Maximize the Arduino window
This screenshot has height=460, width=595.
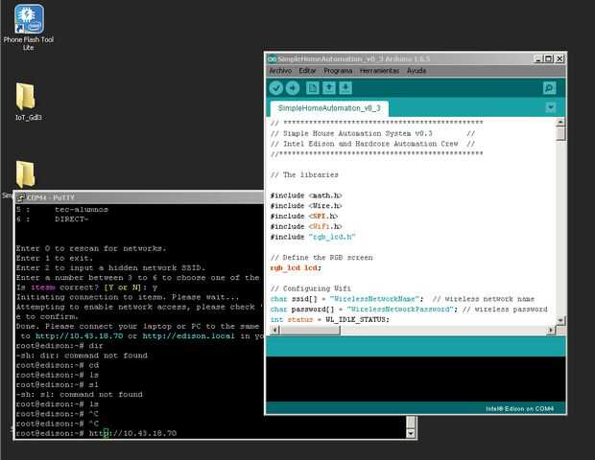coord(549,58)
